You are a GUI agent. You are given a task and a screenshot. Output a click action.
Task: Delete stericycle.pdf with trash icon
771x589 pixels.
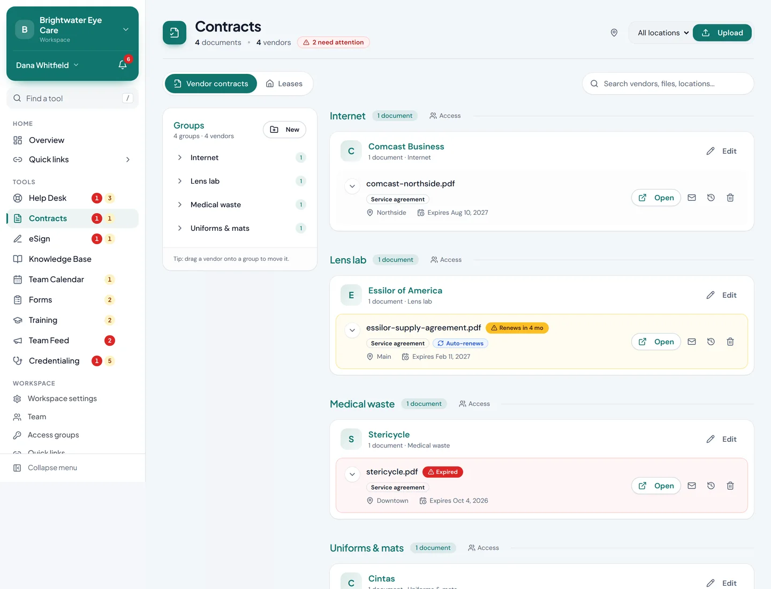click(x=730, y=486)
